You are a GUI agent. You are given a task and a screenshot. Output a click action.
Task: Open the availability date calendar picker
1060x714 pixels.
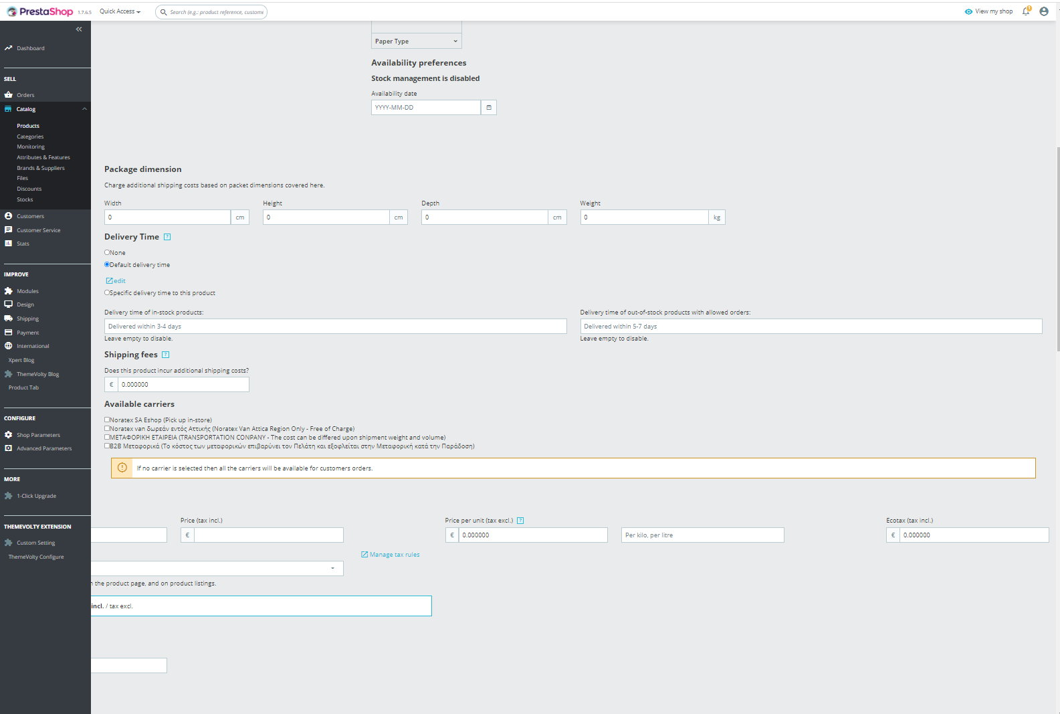click(489, 108)
